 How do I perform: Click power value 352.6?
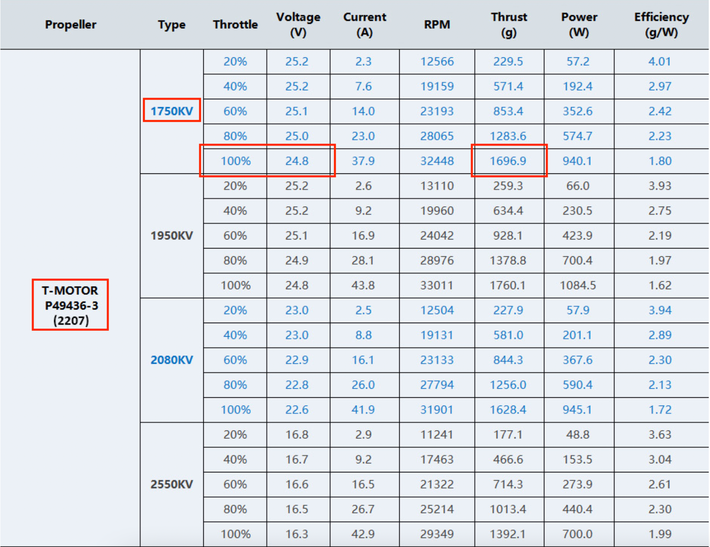[x=577, y=111]
